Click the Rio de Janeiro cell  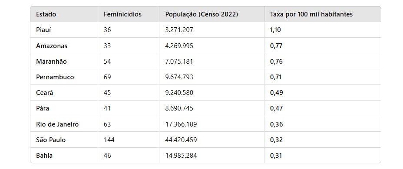57,124
